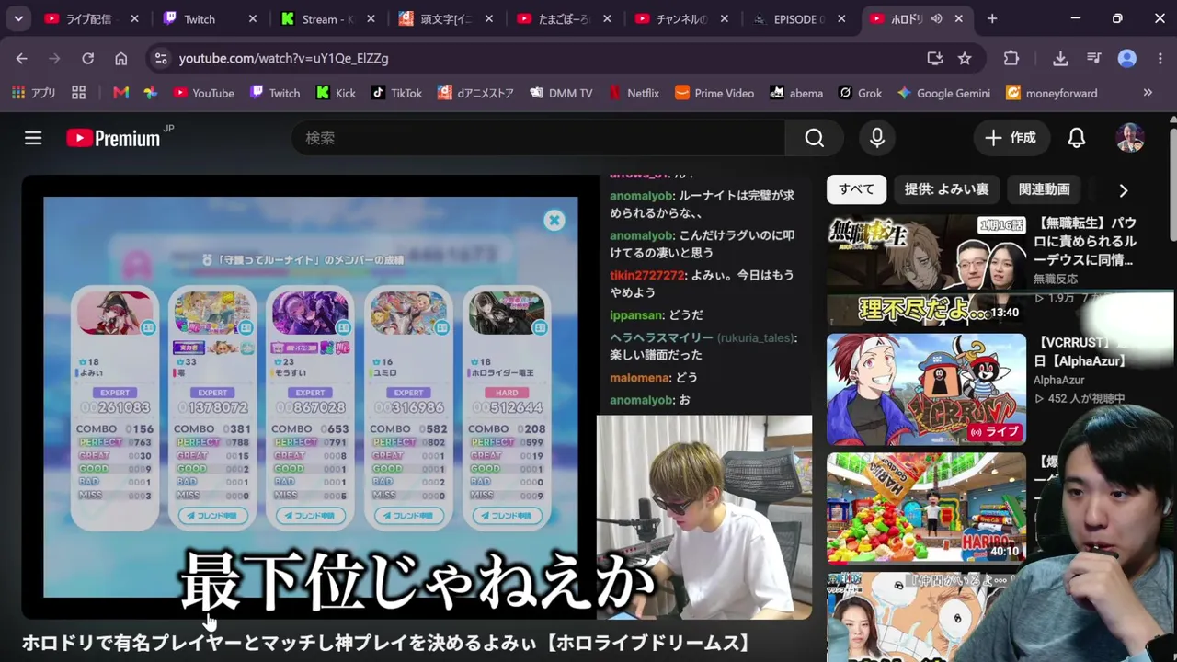The width and height of the screenshot is (1177, 662).
Task: Bookmark this page with the star
Action: [x=965, y=58]
